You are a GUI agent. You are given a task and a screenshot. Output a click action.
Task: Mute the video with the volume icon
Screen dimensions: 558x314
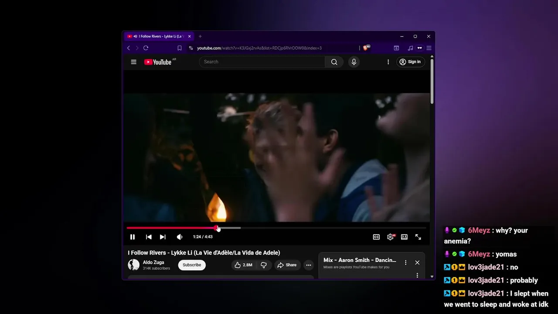pyautogui.click(x=179, y=237)
